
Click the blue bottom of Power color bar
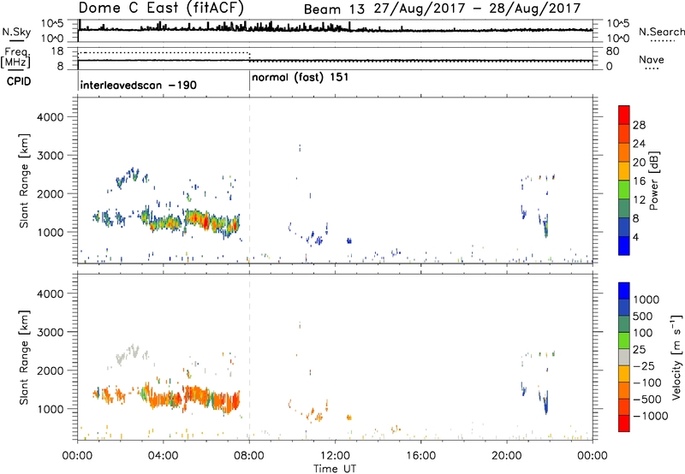point(624,246)
